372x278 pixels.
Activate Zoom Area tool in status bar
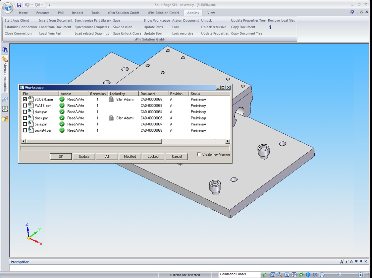(x=273, y=275)
